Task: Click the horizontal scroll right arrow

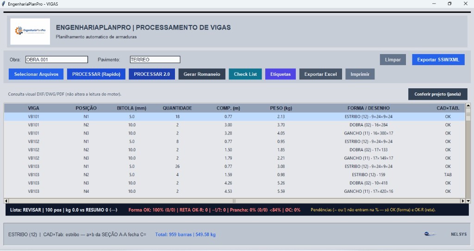Action: click(x=463, y=201)
